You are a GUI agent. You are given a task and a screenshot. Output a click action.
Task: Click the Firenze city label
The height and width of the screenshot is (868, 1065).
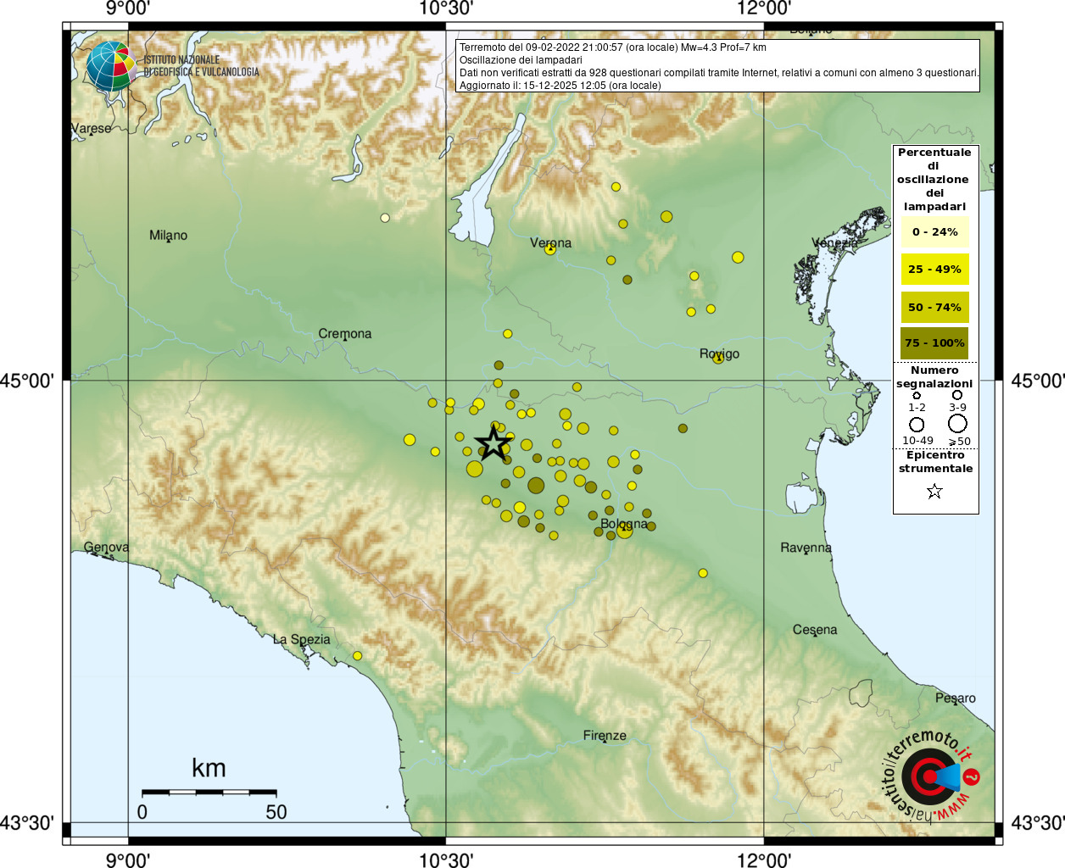tap(605, 735)
